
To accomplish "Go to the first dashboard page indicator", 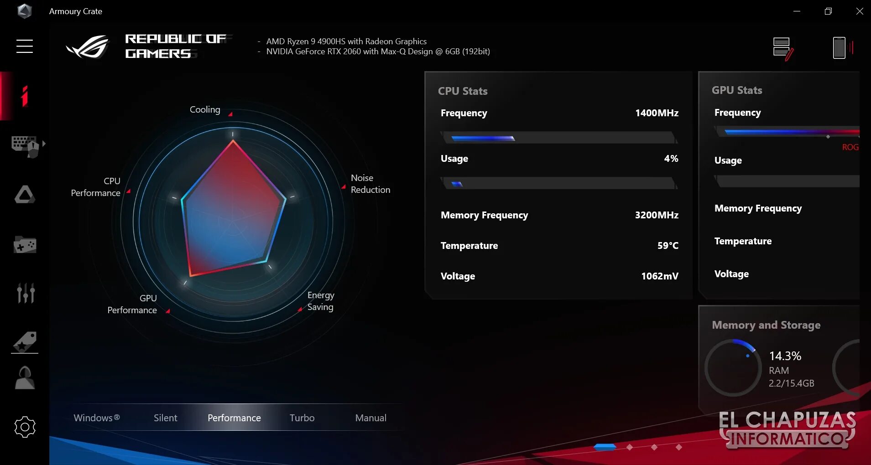I will [605, 447].
